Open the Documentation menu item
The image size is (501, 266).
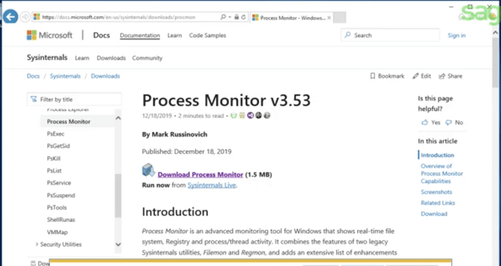coord(140,35)
